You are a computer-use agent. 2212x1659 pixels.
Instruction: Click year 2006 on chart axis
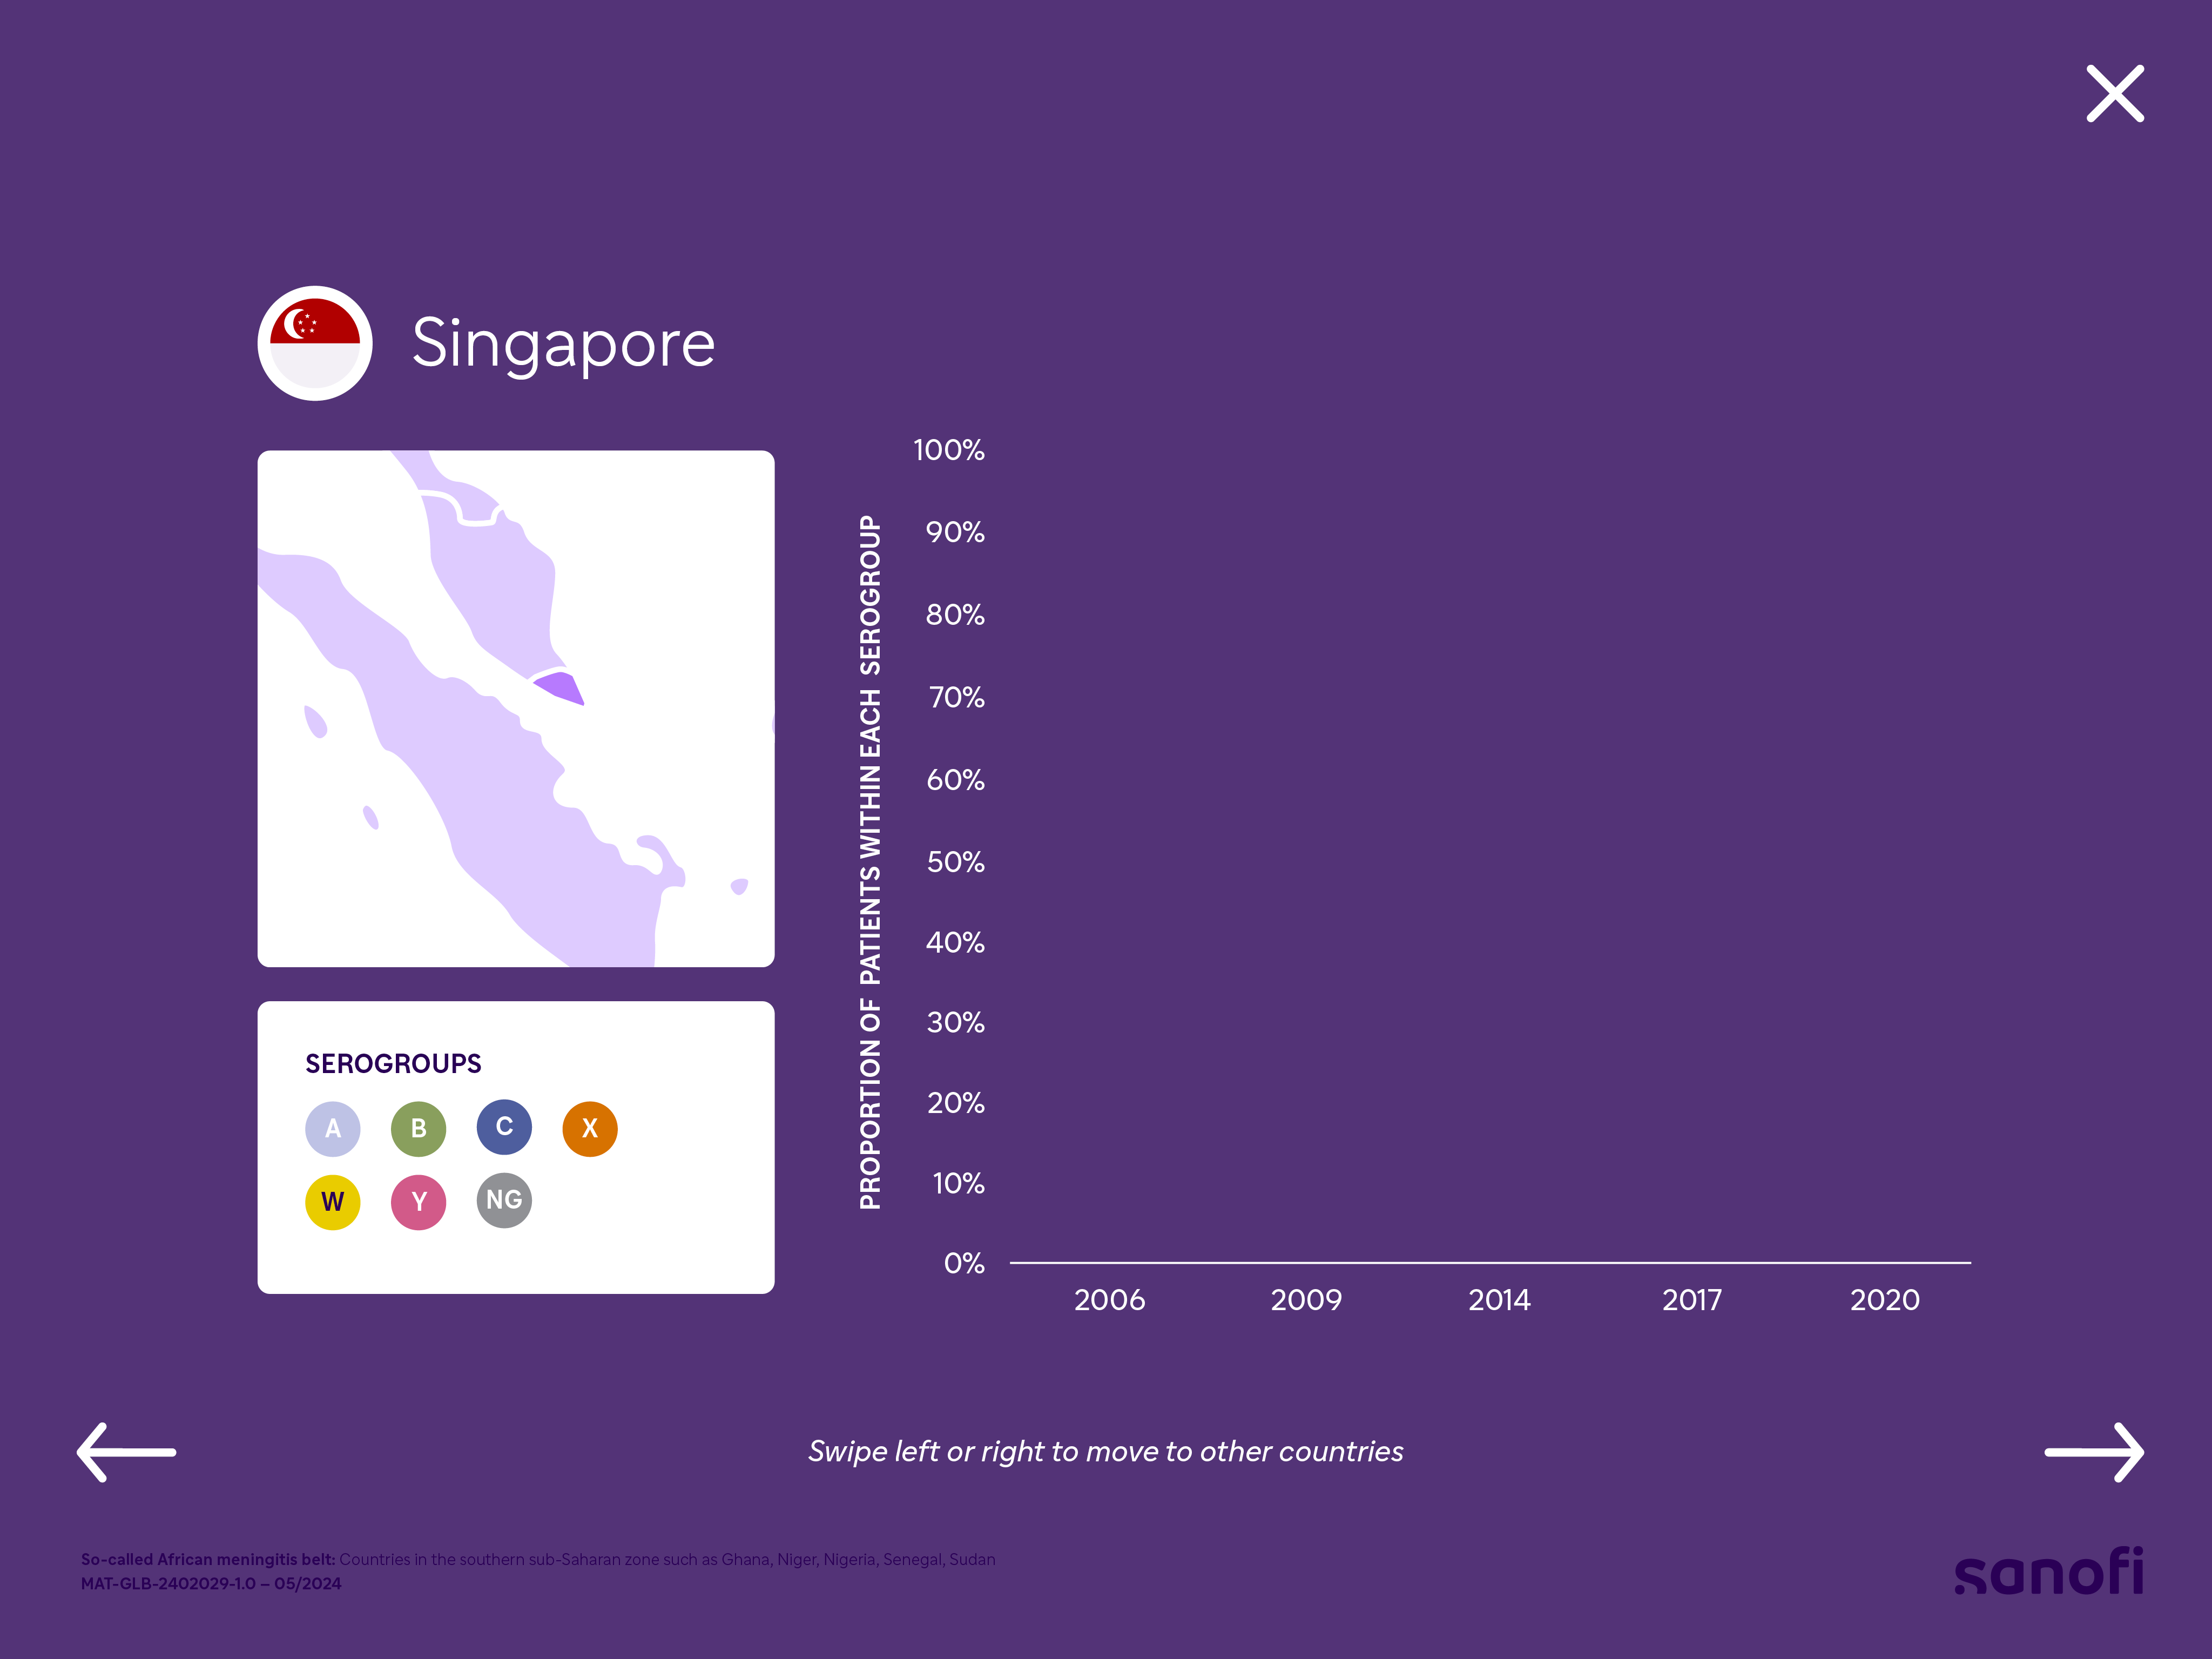[1109, 1299]
